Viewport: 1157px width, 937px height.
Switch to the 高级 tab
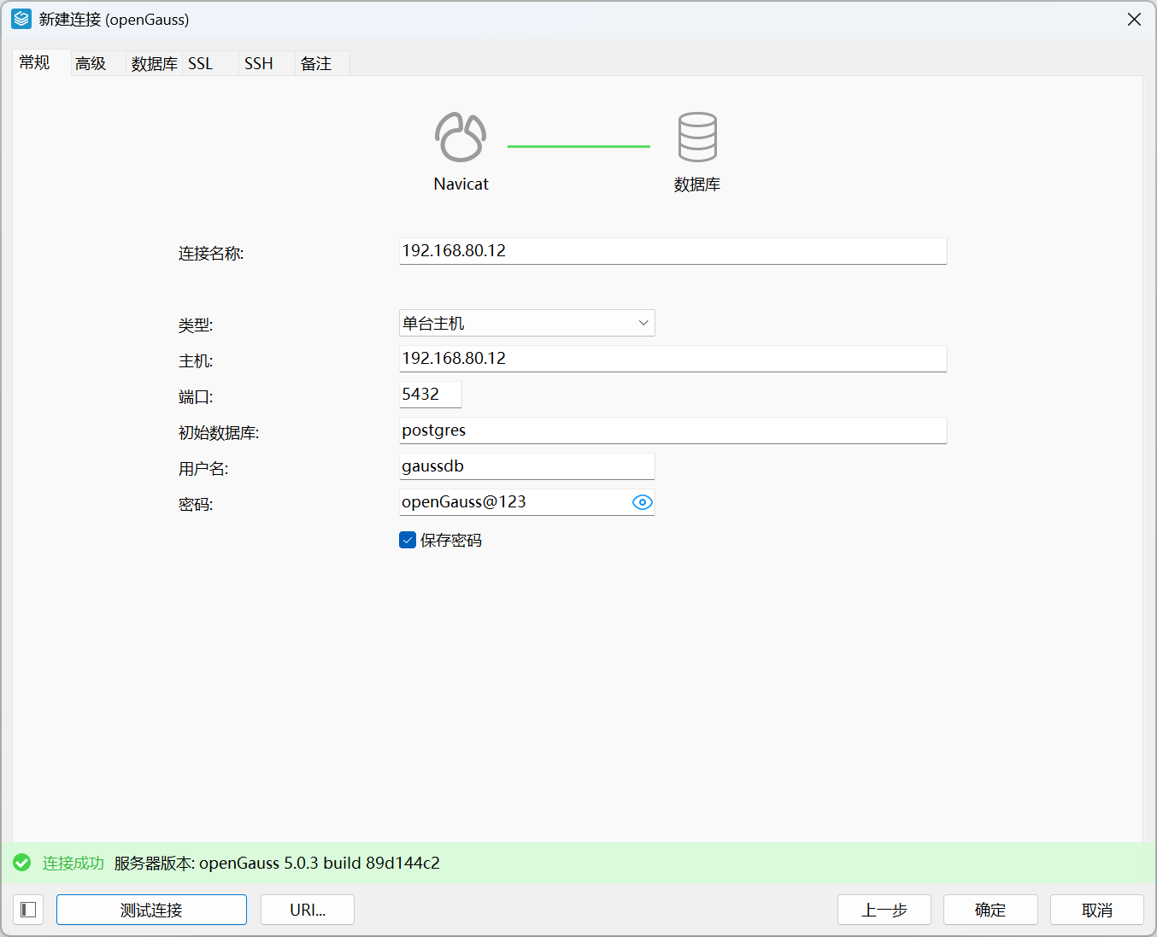click(91, 63)
